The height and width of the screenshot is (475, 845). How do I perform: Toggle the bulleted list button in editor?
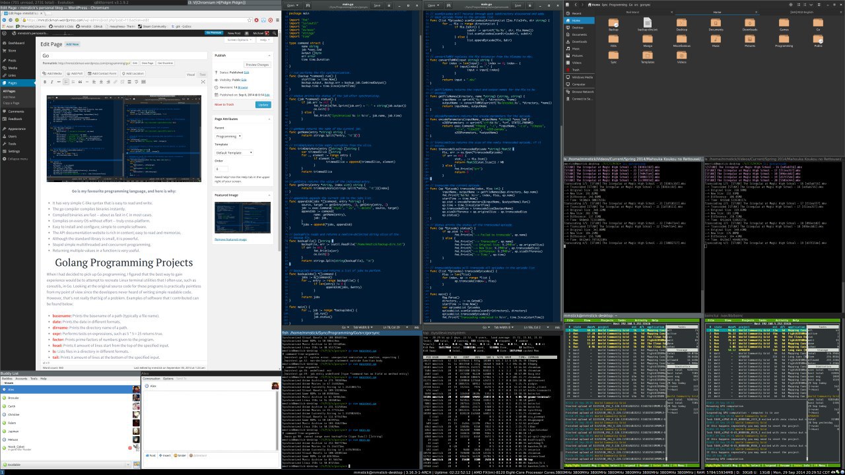click(x=65, y=82)
